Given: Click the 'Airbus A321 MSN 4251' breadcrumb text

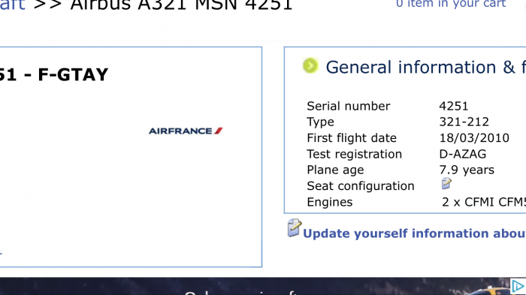Looking at the screenshot, I should tap(181, 5).
